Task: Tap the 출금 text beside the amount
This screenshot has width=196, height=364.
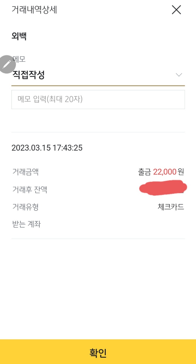Action: click(x=145, y=172)
